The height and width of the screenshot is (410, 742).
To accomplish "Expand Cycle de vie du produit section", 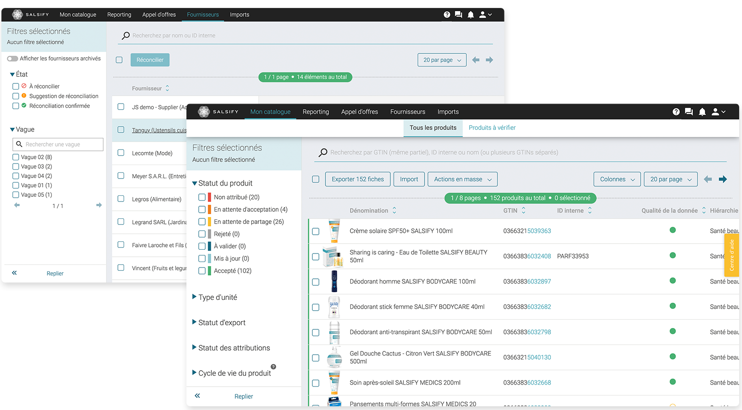I will [194, 373].
